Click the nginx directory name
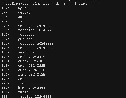 click(x=23, y=8)
